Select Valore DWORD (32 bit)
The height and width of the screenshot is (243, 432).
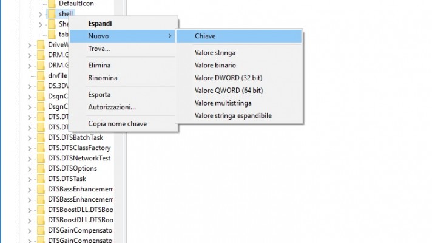pyautogui.click(x=239, y=78)
